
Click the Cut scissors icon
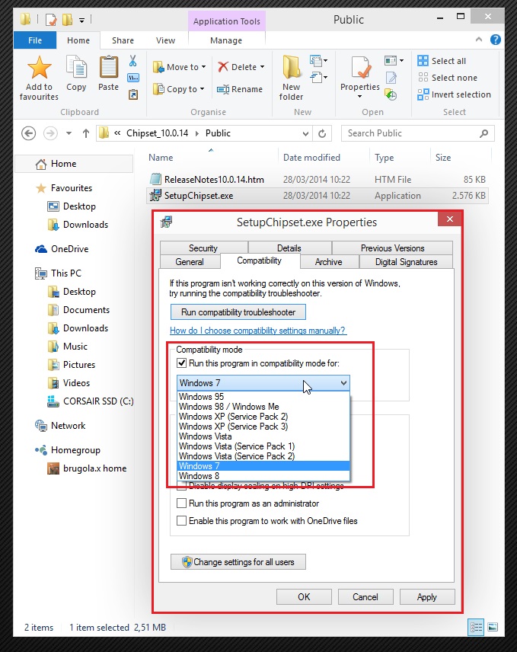[x=133, y=61]
